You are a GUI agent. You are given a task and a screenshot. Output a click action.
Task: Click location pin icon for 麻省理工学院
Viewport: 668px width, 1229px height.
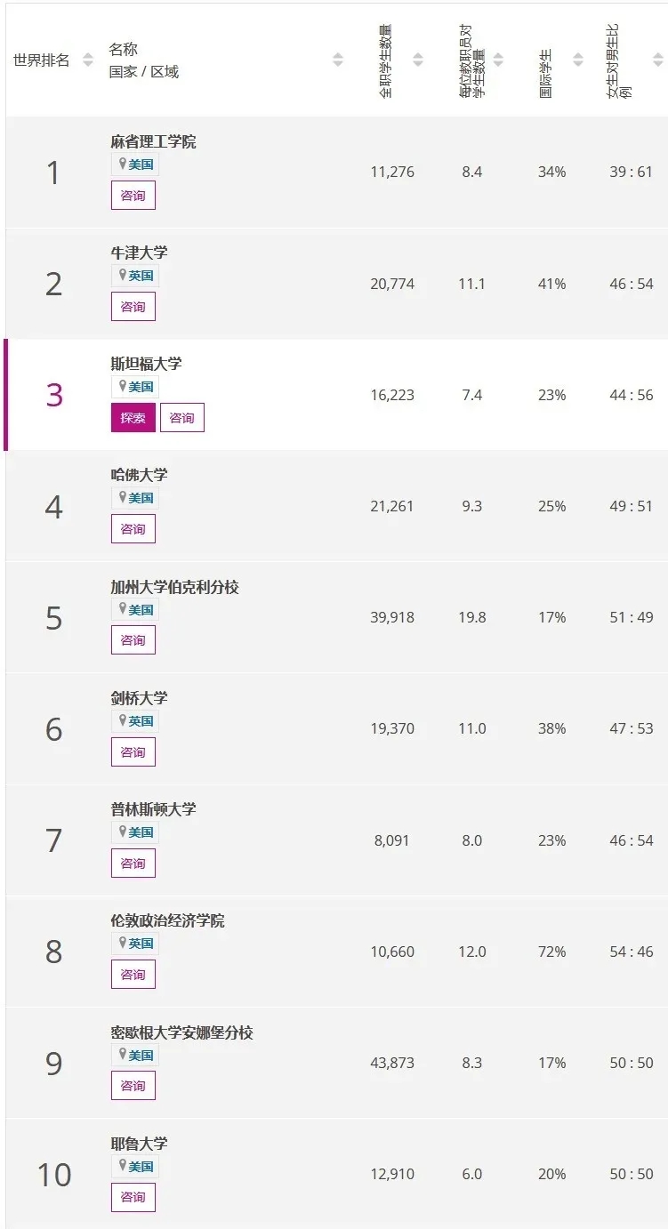click(x=123, y=164)
